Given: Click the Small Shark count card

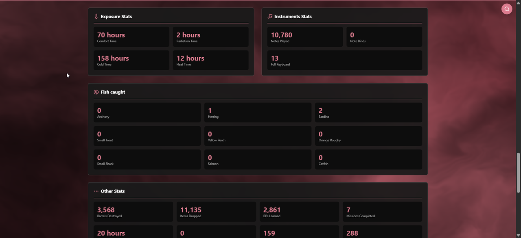Looking at the screenshot, I should point(147,160).
